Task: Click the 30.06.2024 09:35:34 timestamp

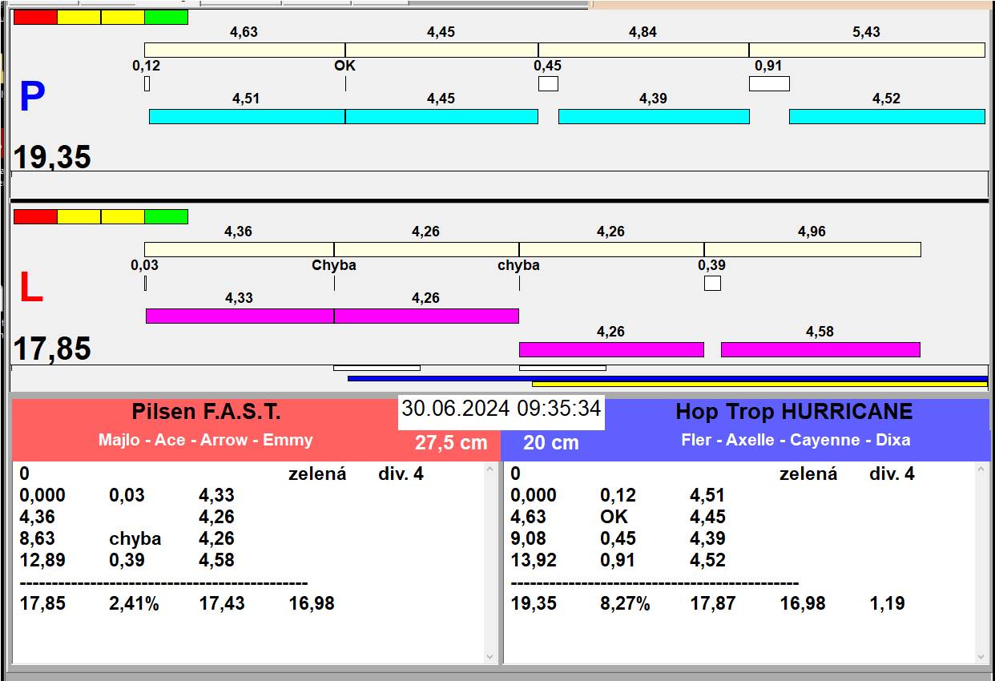Action: (x=501, y=409)
